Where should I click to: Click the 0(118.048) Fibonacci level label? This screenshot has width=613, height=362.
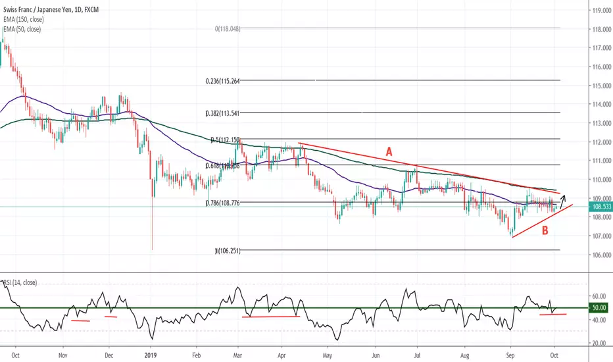coord(228,28)
